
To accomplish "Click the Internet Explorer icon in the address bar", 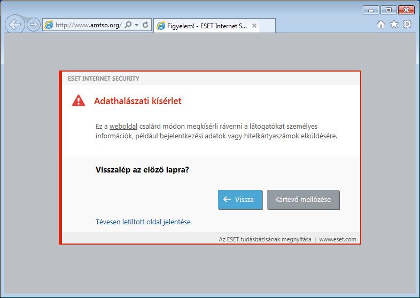I will (49, 25).
